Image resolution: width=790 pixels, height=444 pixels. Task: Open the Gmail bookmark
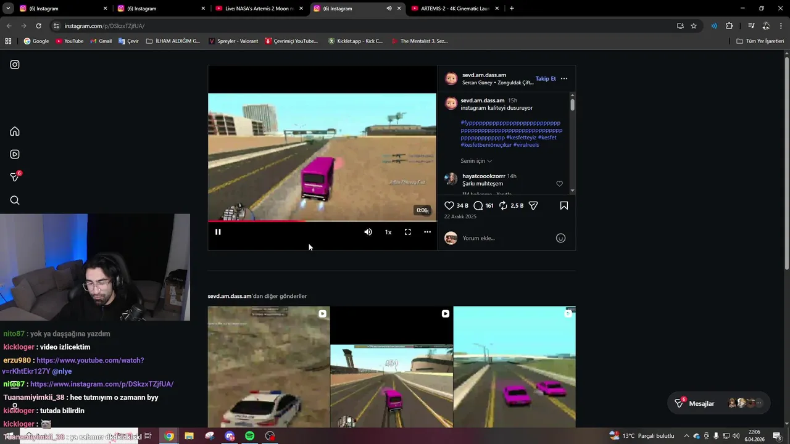point(101,41)
